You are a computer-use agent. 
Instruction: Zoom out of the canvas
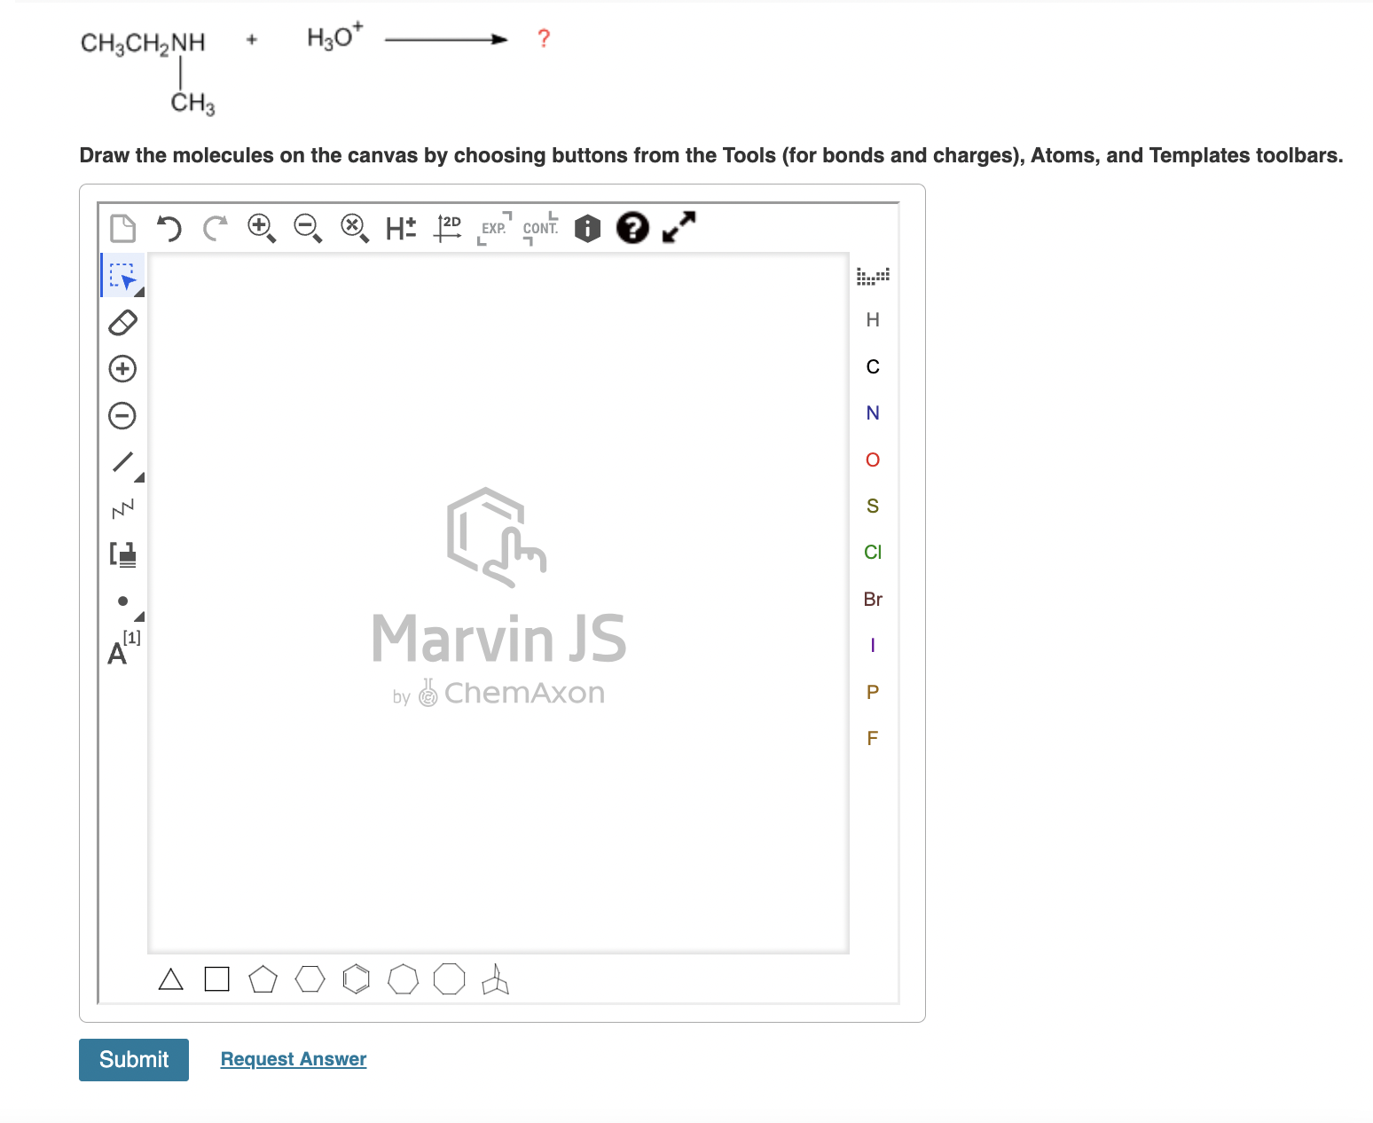tap(308, 228)
